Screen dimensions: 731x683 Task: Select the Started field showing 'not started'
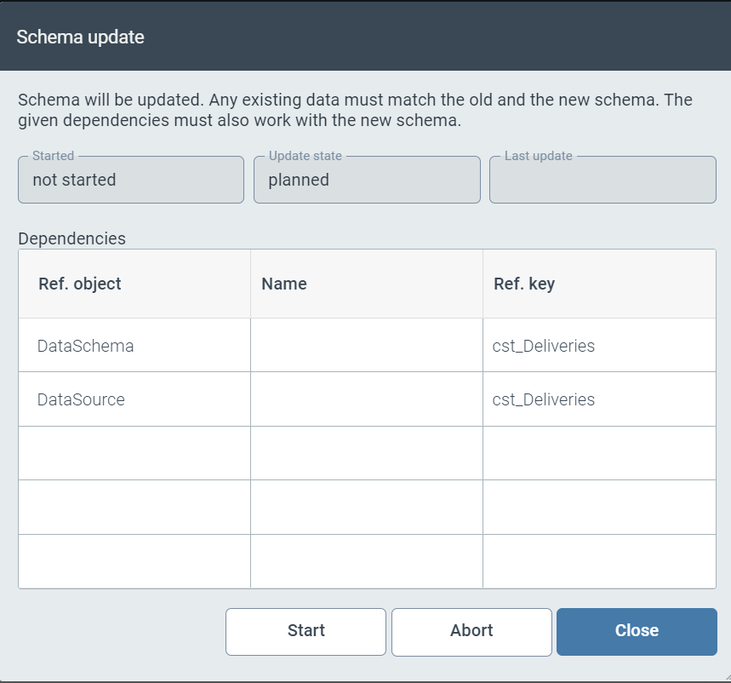click(x=130, y=180)
